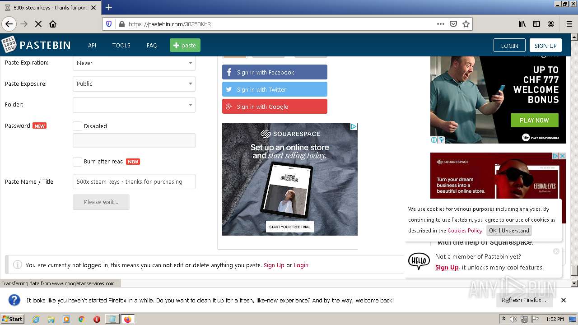The height and width of the screenshot is (325, 578).
Task: Focus the URL address bar
Action: click(x=280, y=24)
